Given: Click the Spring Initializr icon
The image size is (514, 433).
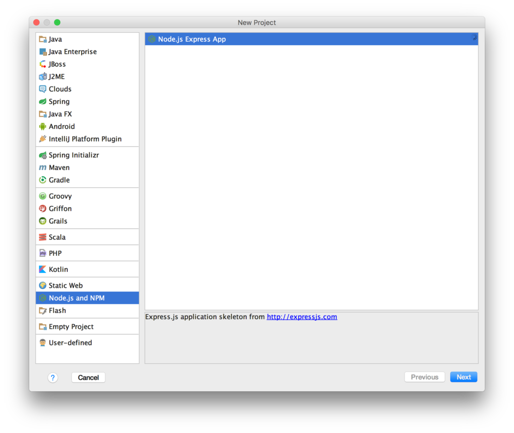Looking at the screenshot, I should click(43, 155).
